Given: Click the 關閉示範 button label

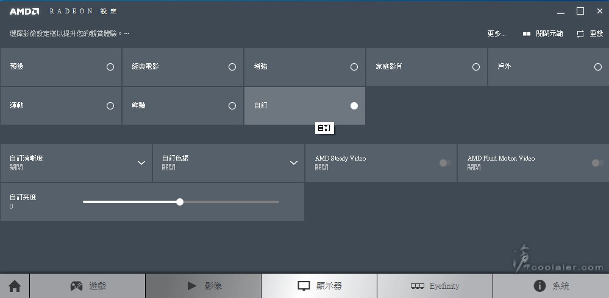Looking at the screenshot, I should [549, 33].
